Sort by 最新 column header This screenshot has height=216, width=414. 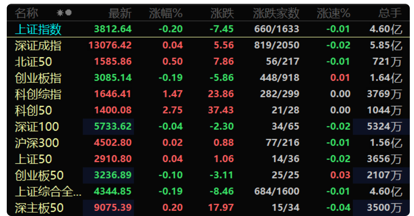coord(120,13)
